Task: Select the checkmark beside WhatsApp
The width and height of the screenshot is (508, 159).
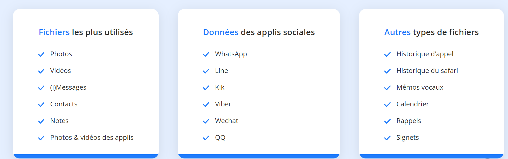Action: tap(206, 54)
